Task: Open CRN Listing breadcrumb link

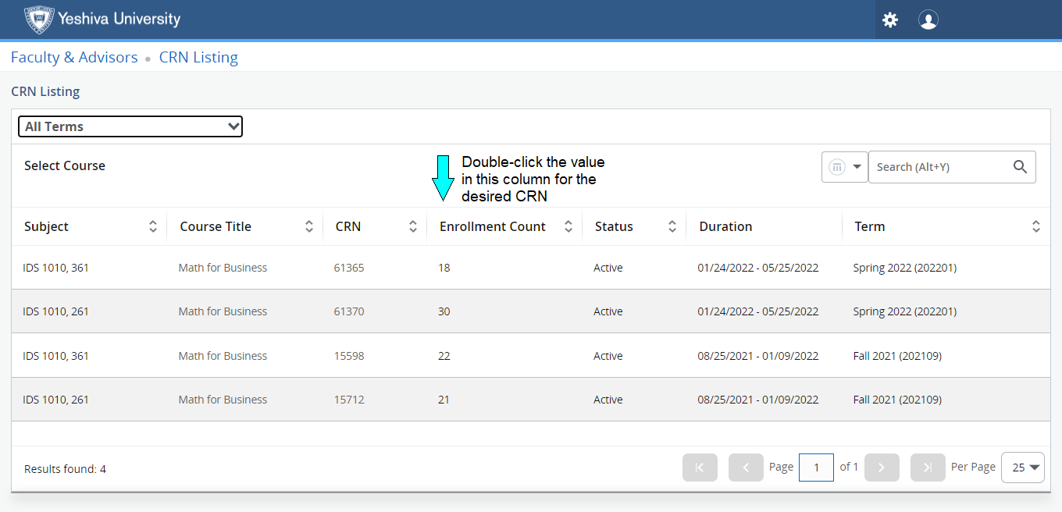Action: pos(198,58)
